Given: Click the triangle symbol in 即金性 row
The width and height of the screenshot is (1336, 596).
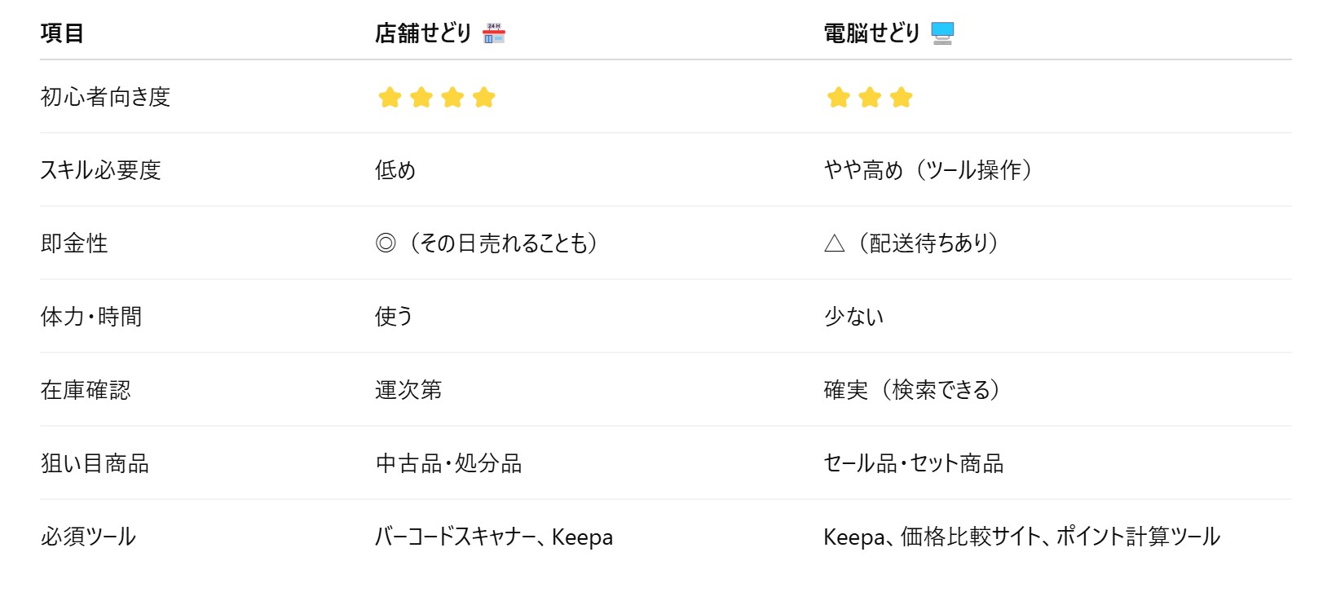Looking at the screenshot, I should (x=834, y=243).
